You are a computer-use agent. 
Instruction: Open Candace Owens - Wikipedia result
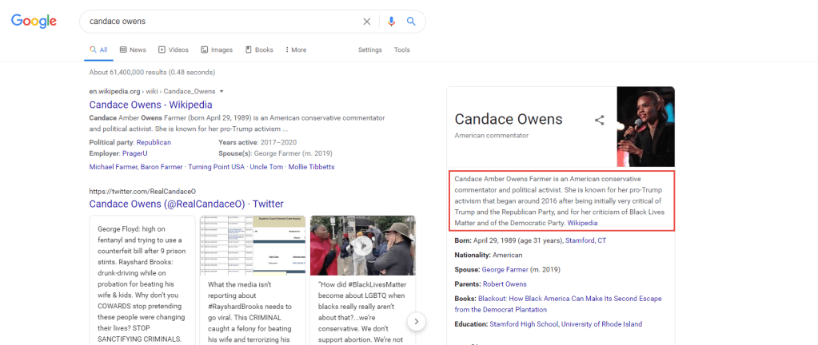tap(150, 105)
